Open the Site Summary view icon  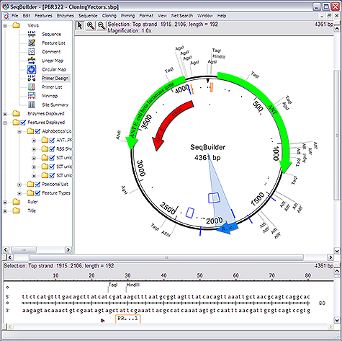(x=32, y=105)
